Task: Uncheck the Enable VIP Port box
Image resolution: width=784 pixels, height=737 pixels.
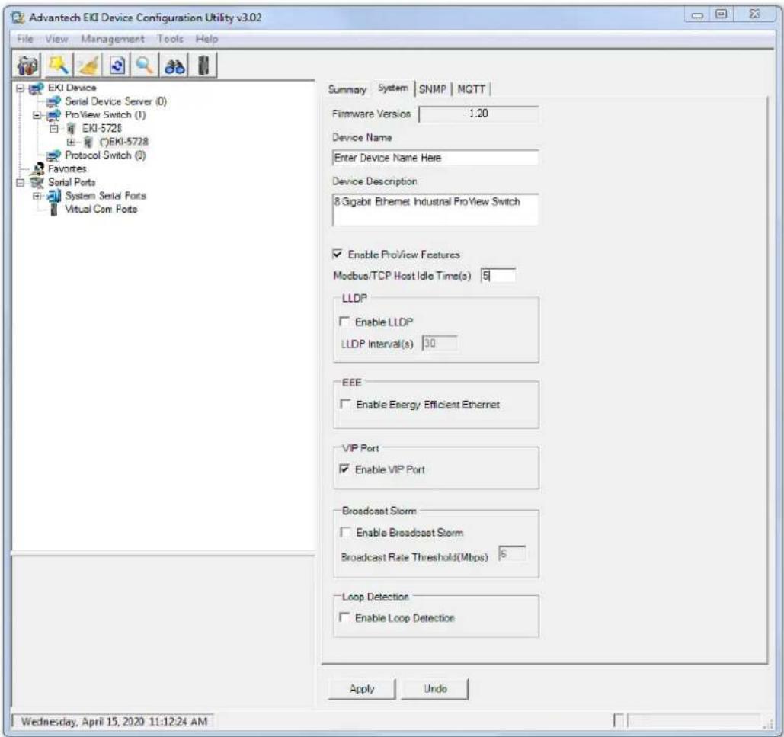Action: tap(344, 469)
